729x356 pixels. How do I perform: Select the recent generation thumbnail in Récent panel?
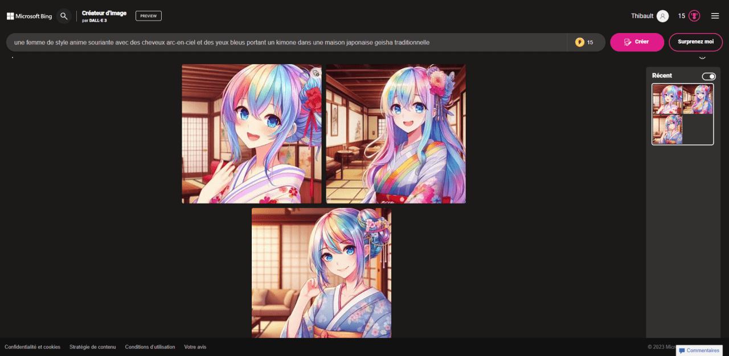pyautogui.click(x=682, y=114)
